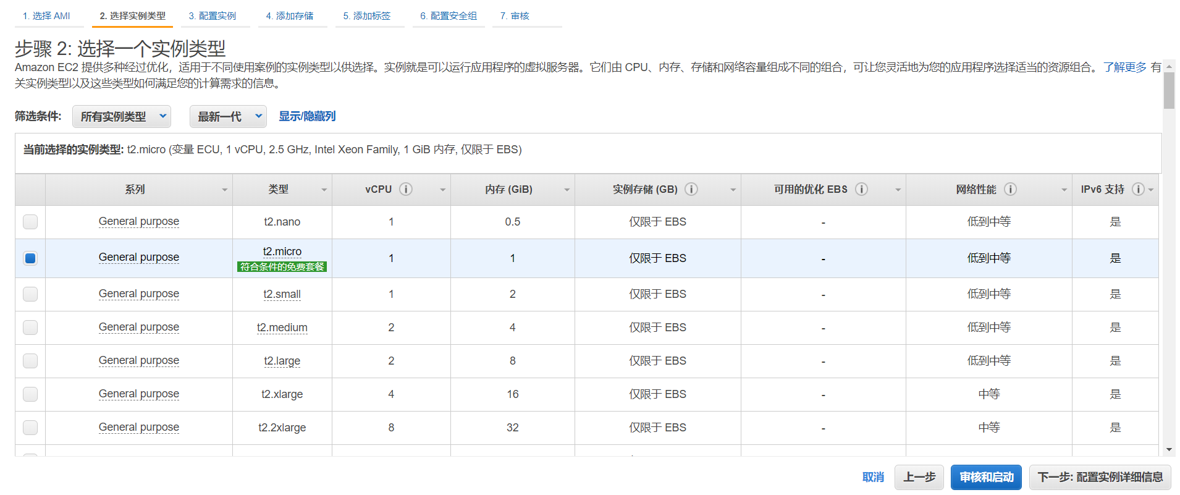Image resolution: width=1180 pixels, height=495 pixels.
Task: Open the 内存 (GiB) column sort arrow
Action: (567, 190)
